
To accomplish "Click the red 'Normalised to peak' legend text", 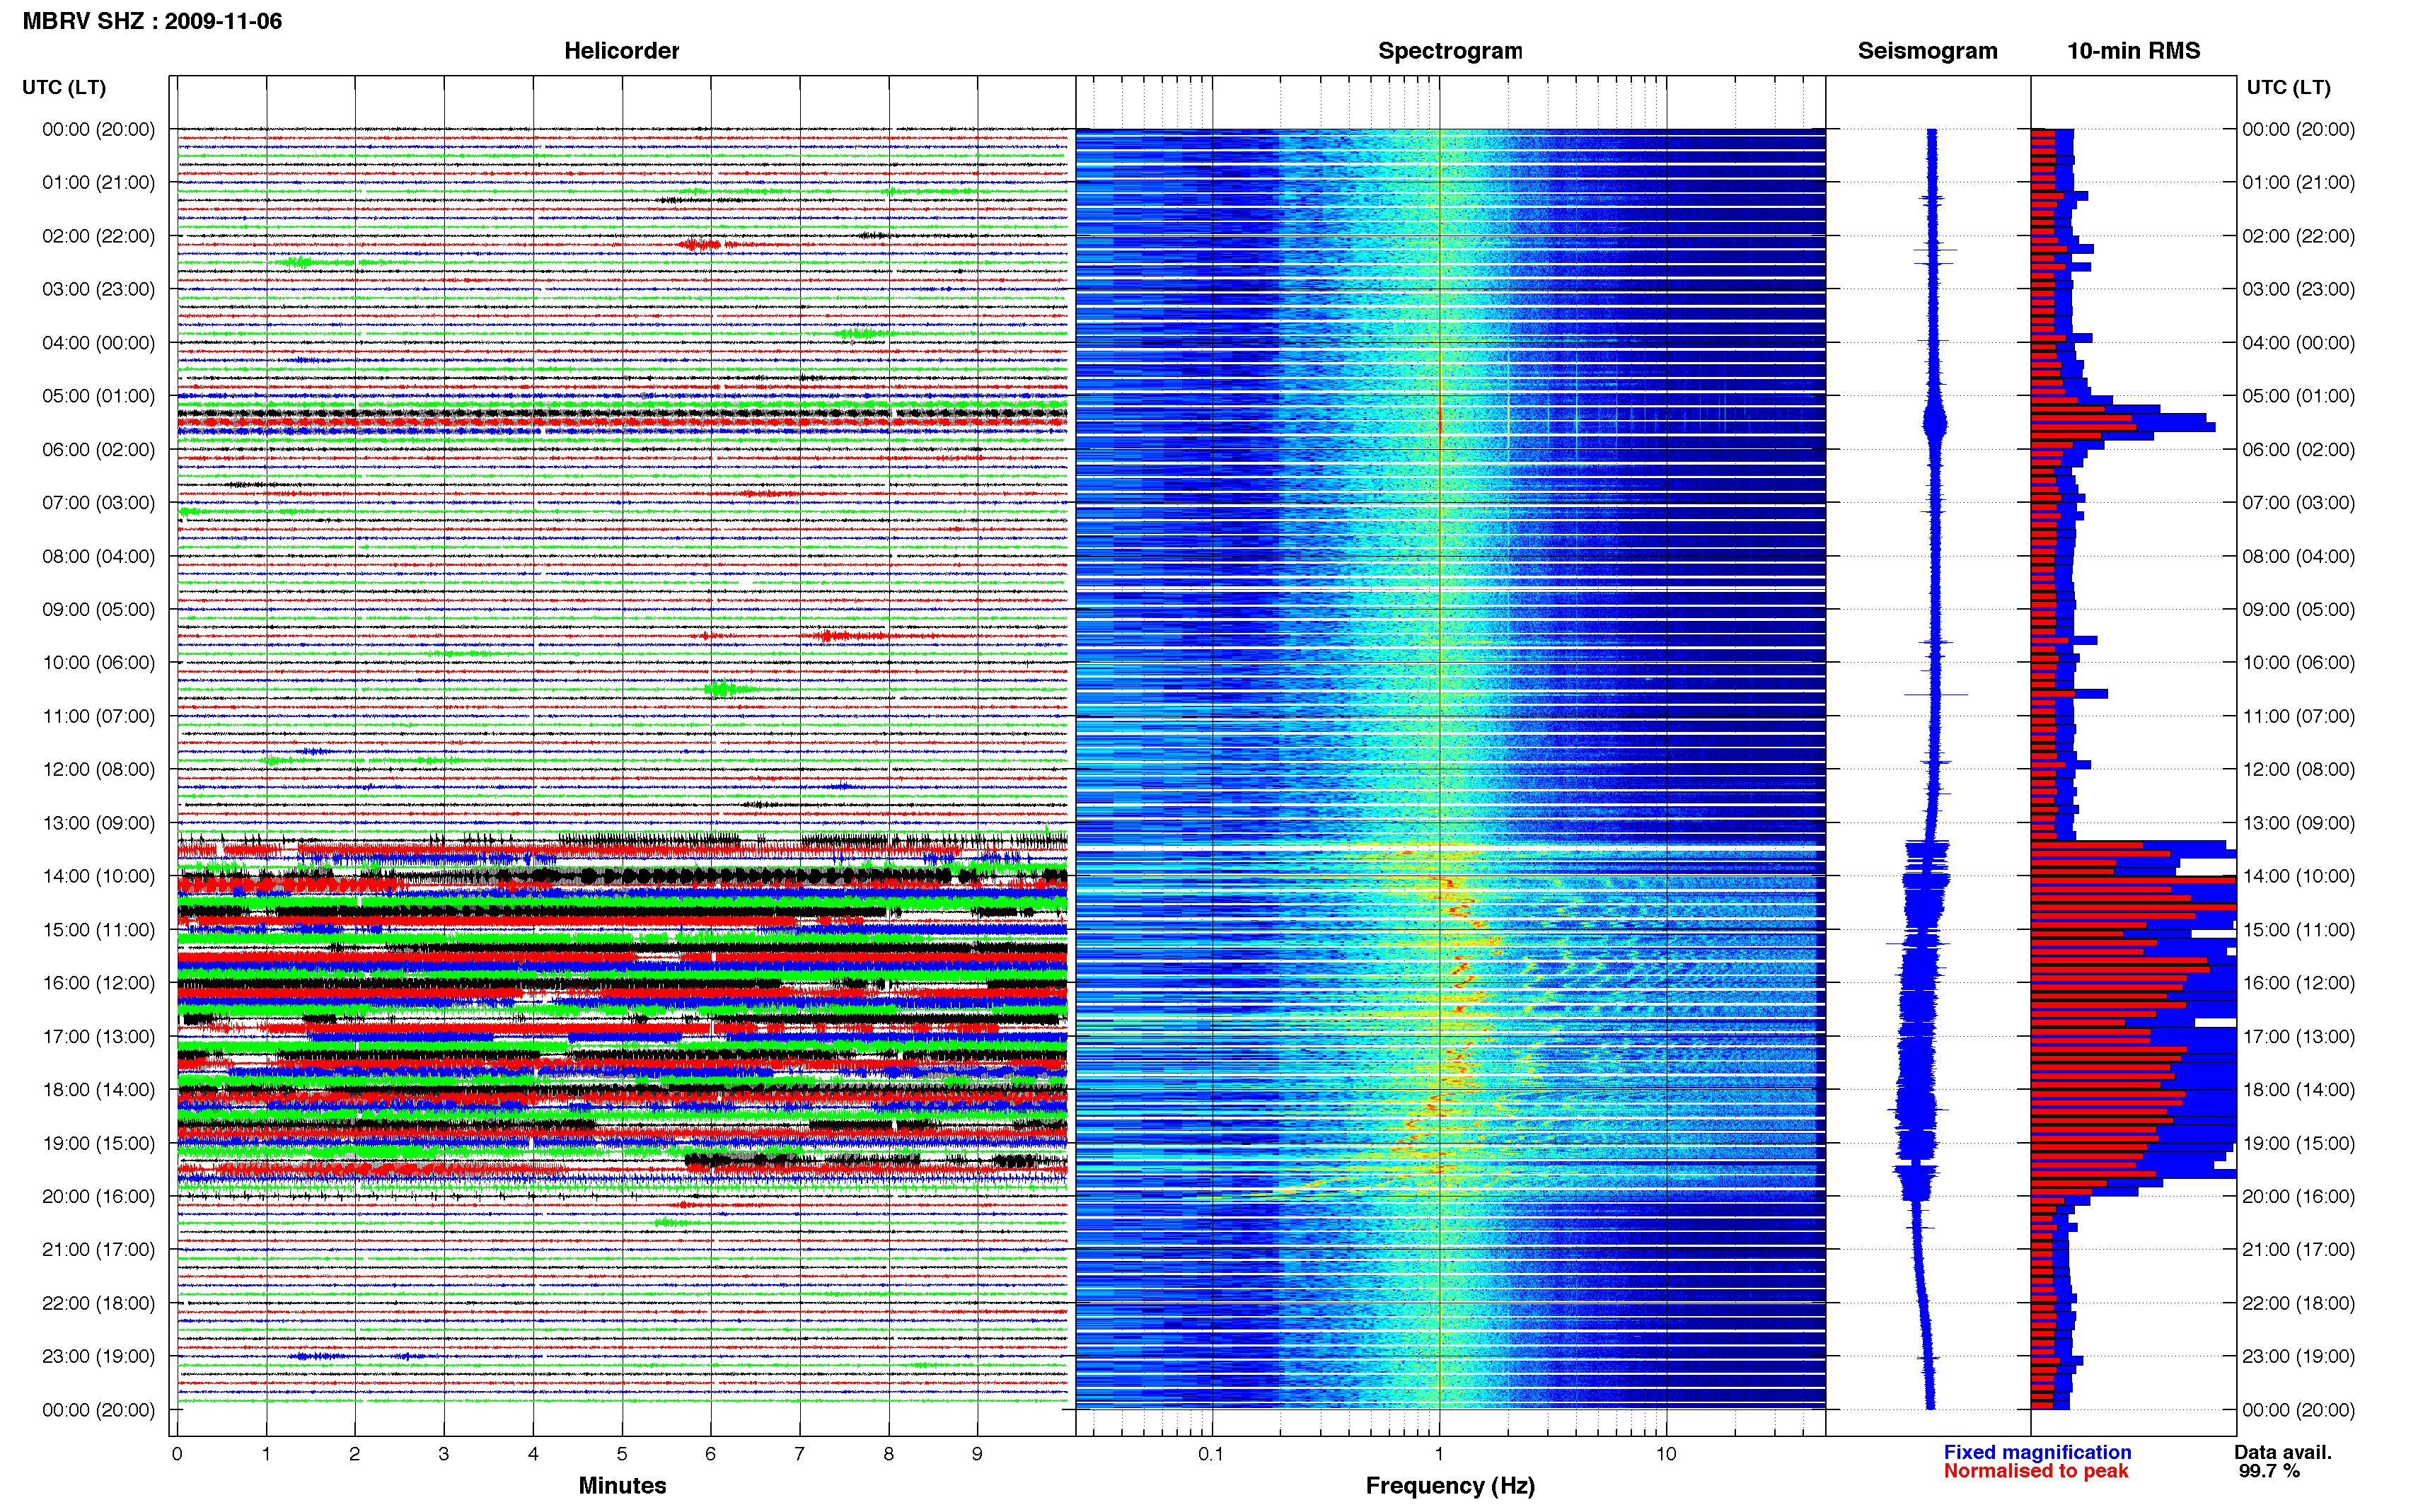I will [2036, 1471].
